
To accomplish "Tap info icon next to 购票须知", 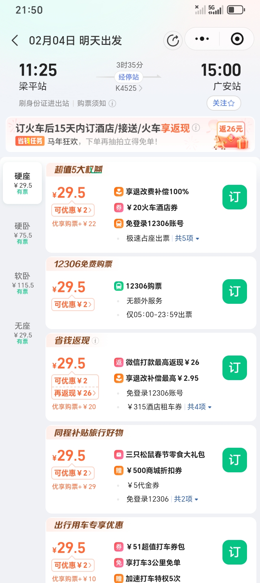I will tap(113, 103).
